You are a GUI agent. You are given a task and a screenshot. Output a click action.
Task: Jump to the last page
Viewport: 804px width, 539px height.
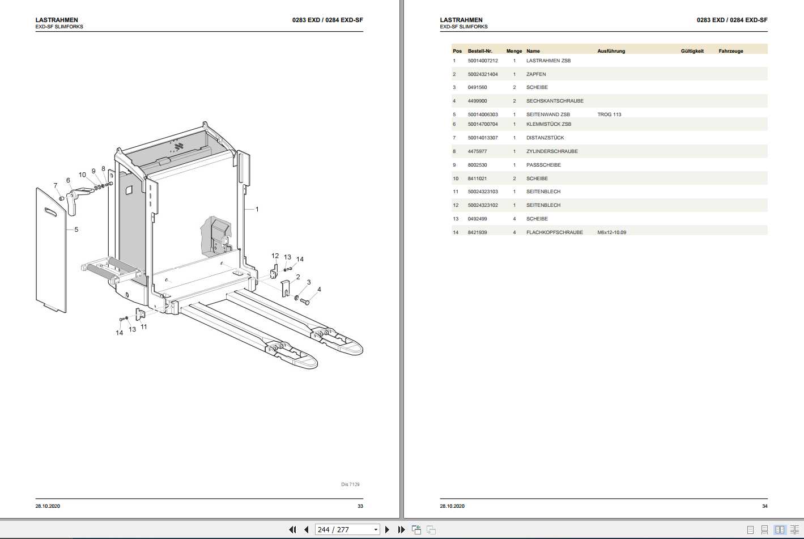(402, 529)
